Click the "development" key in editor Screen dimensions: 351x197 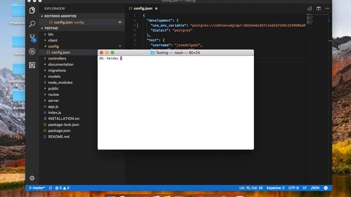(160, 20)
